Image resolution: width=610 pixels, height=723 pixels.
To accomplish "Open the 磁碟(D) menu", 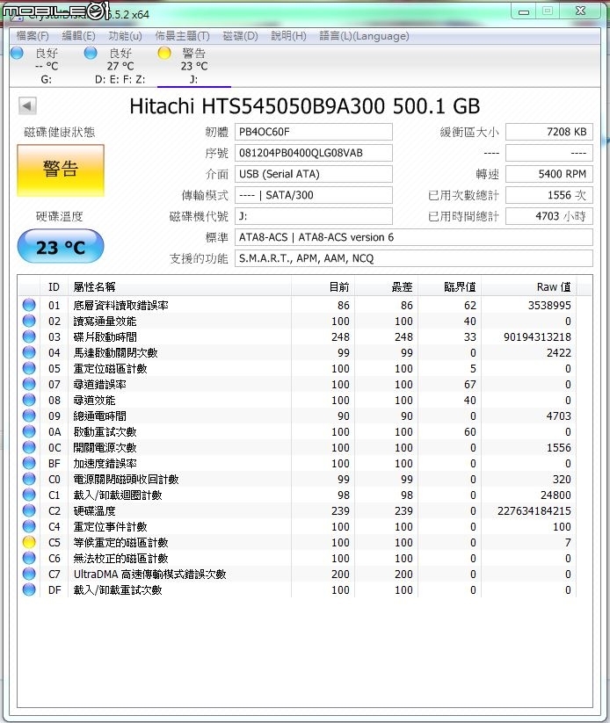I will [240, 36].
